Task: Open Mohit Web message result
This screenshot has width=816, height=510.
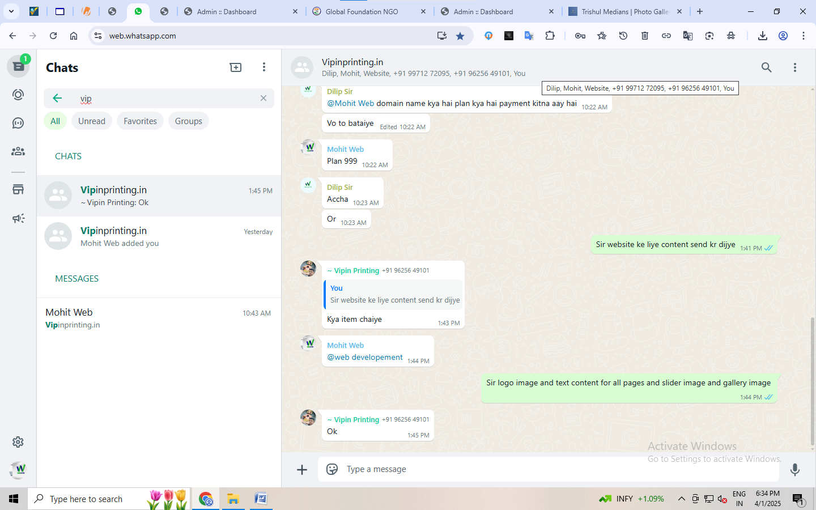Action: pyautogui.click(x=159, y=318)
